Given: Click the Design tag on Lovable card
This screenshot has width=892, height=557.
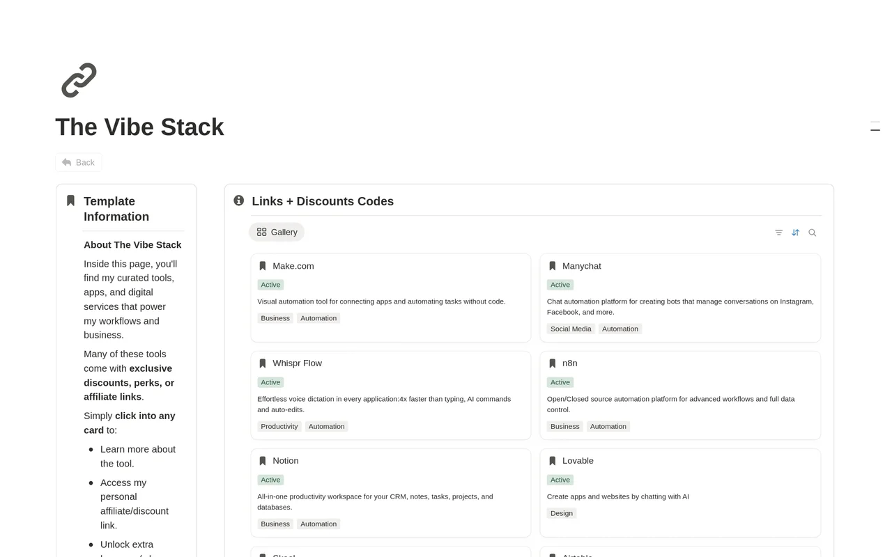Looking at the screenshot, I should click(x=562, y=513).
